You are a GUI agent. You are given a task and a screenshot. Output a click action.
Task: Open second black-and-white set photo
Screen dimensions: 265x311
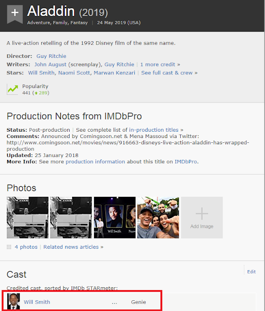tap(71, 218)
